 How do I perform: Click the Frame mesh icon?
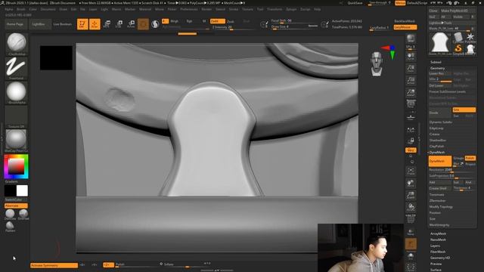pyautogui.click(x=411, y=172)
